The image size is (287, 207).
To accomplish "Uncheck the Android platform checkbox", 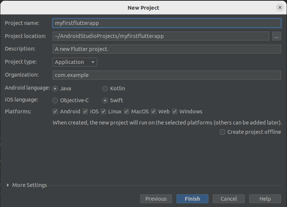I will coord(55,111).
